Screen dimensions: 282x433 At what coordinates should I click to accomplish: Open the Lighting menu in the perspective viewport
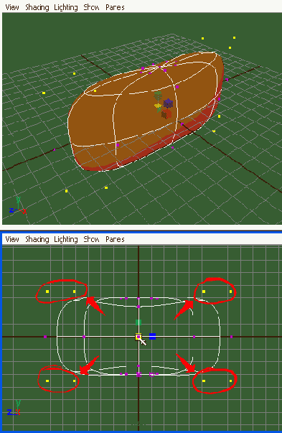tap(66, 7)
